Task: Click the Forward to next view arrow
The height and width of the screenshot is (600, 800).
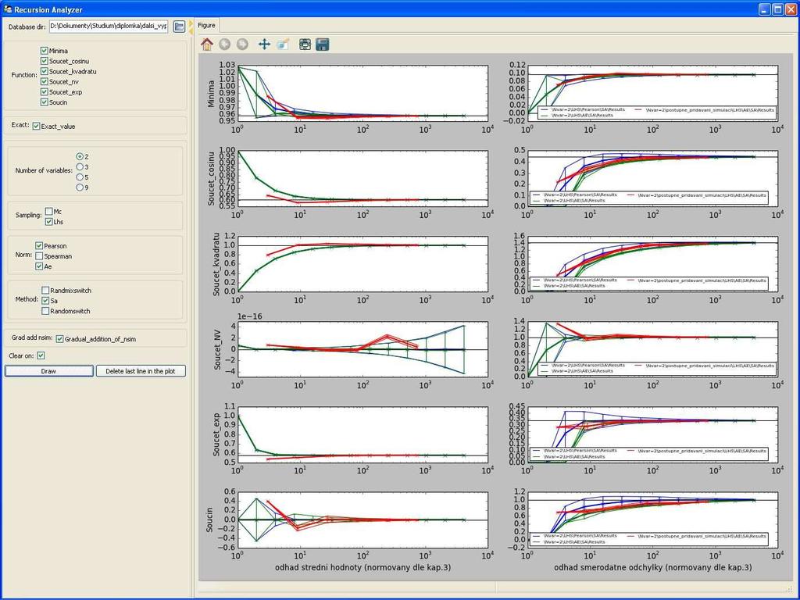Action: pyautogui.click(x=242, y=45)
